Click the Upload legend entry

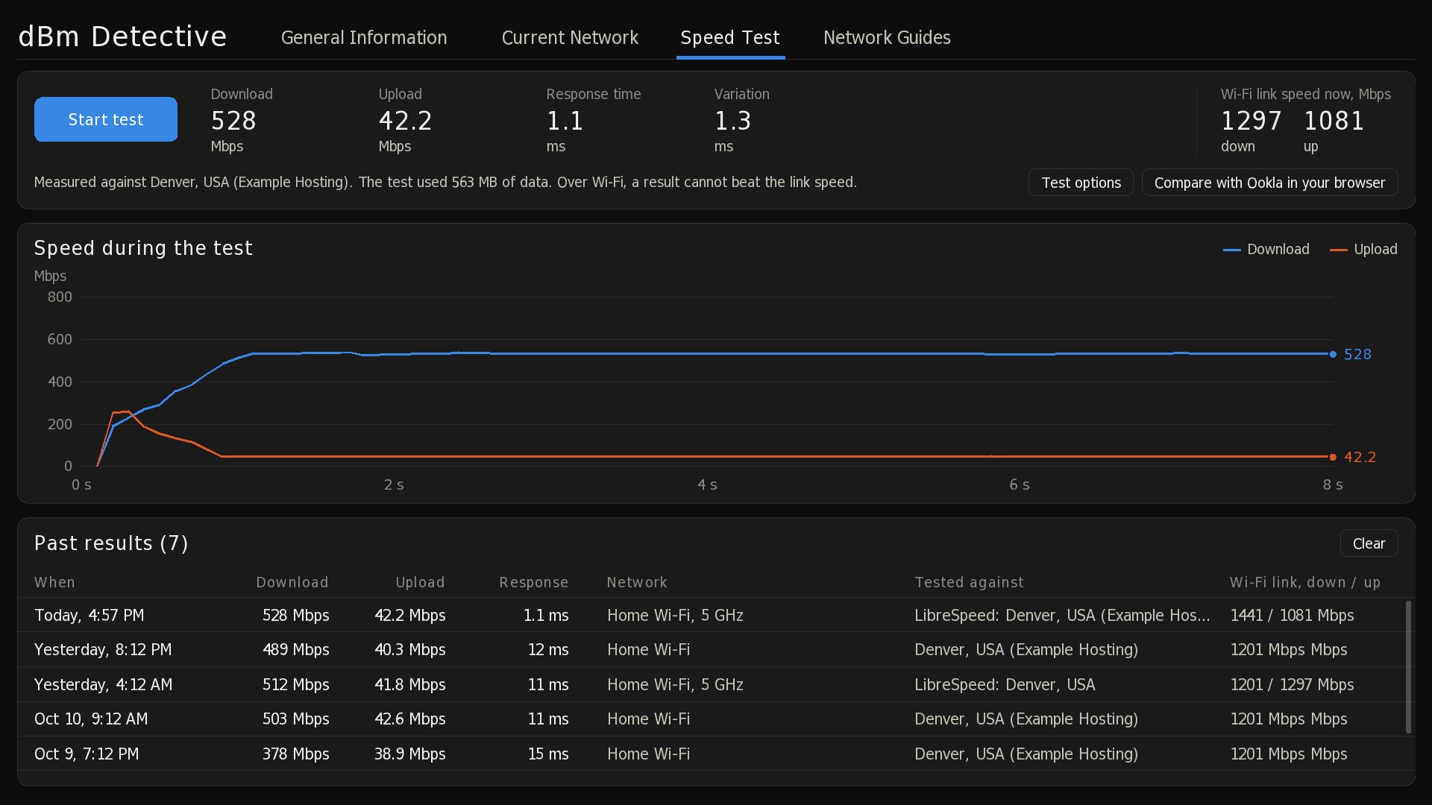1363,249
